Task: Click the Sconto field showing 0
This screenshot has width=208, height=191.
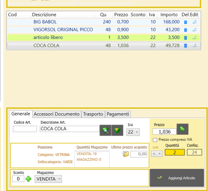Action: [x=18, y=179]
